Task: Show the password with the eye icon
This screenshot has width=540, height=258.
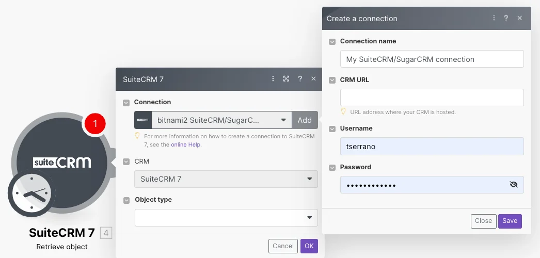Action: [514, 185]
